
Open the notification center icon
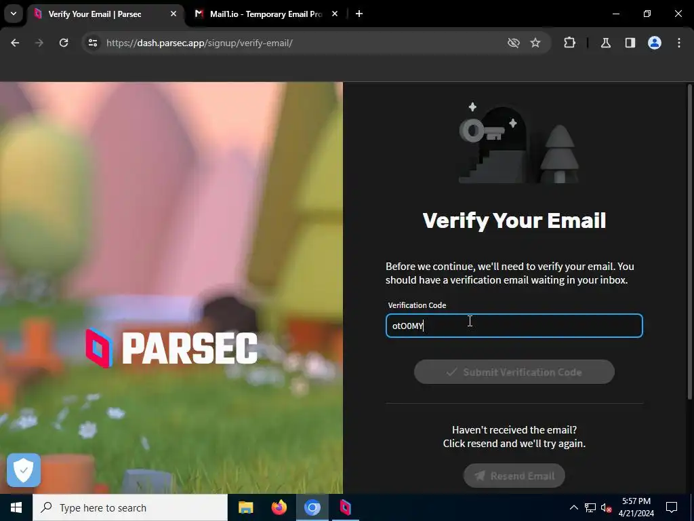(672, 507)
